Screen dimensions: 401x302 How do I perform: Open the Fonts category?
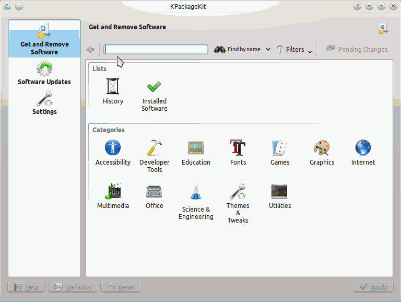pos(238,153)
